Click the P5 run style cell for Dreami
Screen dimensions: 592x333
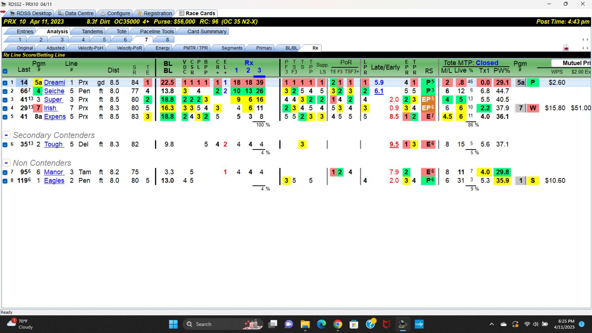click(428, 82)
